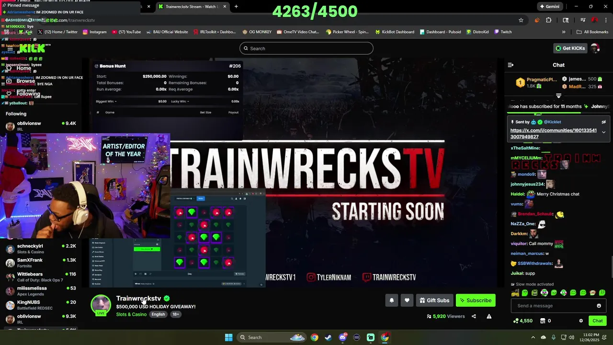The image size is (613, 345).
Task: Show hidden system tray icons
Action: click(x=533, y=337)
